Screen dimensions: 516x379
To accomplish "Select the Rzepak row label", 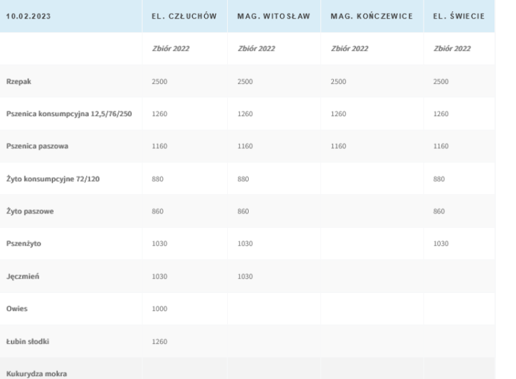I will click(x=19, y=81).
